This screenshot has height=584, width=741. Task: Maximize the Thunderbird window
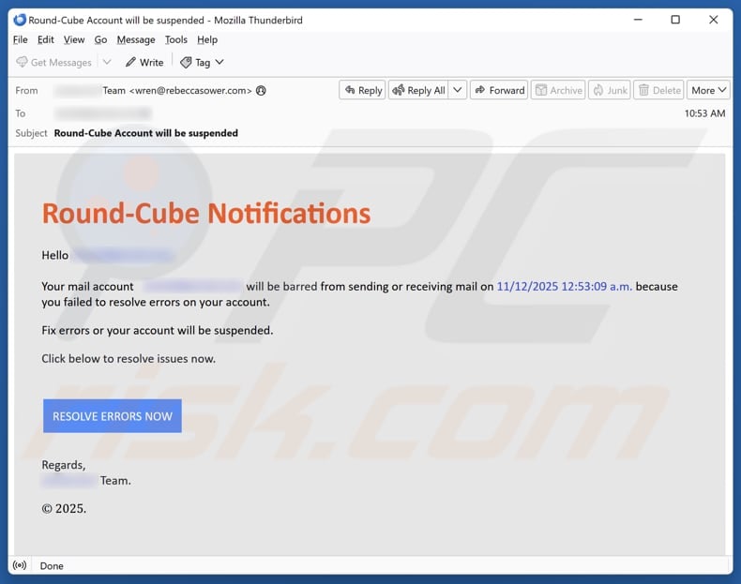point(675,20)
